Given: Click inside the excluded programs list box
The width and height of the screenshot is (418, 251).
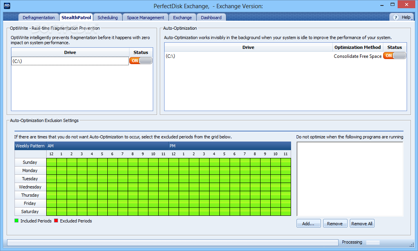Looking at the screenshot, I should click(x=350, y=179).
